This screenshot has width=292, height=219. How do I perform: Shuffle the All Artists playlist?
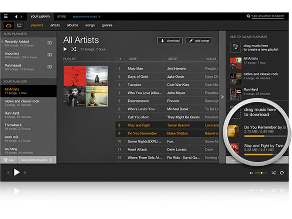[74, 49]
